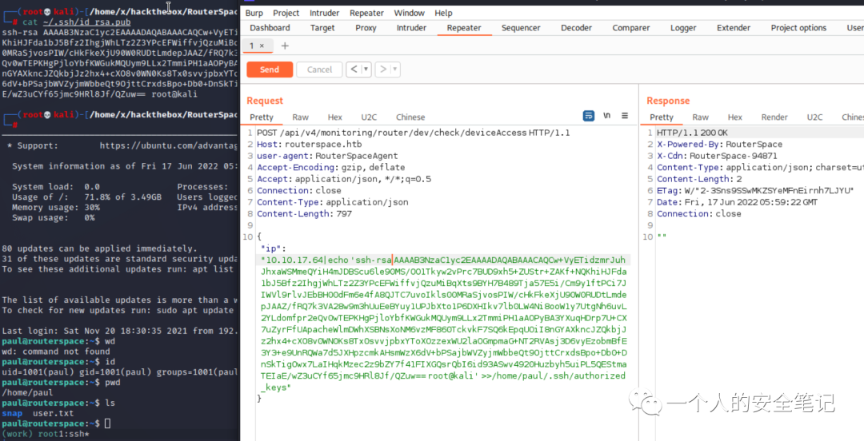
Task: Select Response Raw view tab
Action: click(700, 117)
